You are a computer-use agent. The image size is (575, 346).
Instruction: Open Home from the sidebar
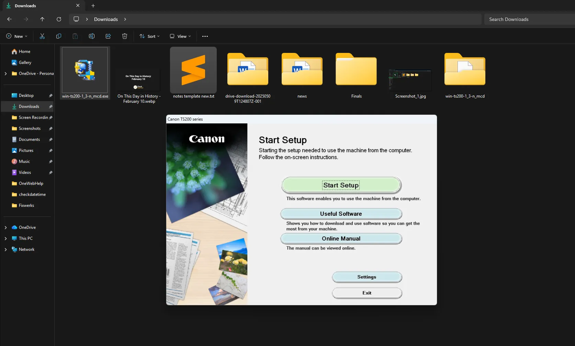pos(24,51)
